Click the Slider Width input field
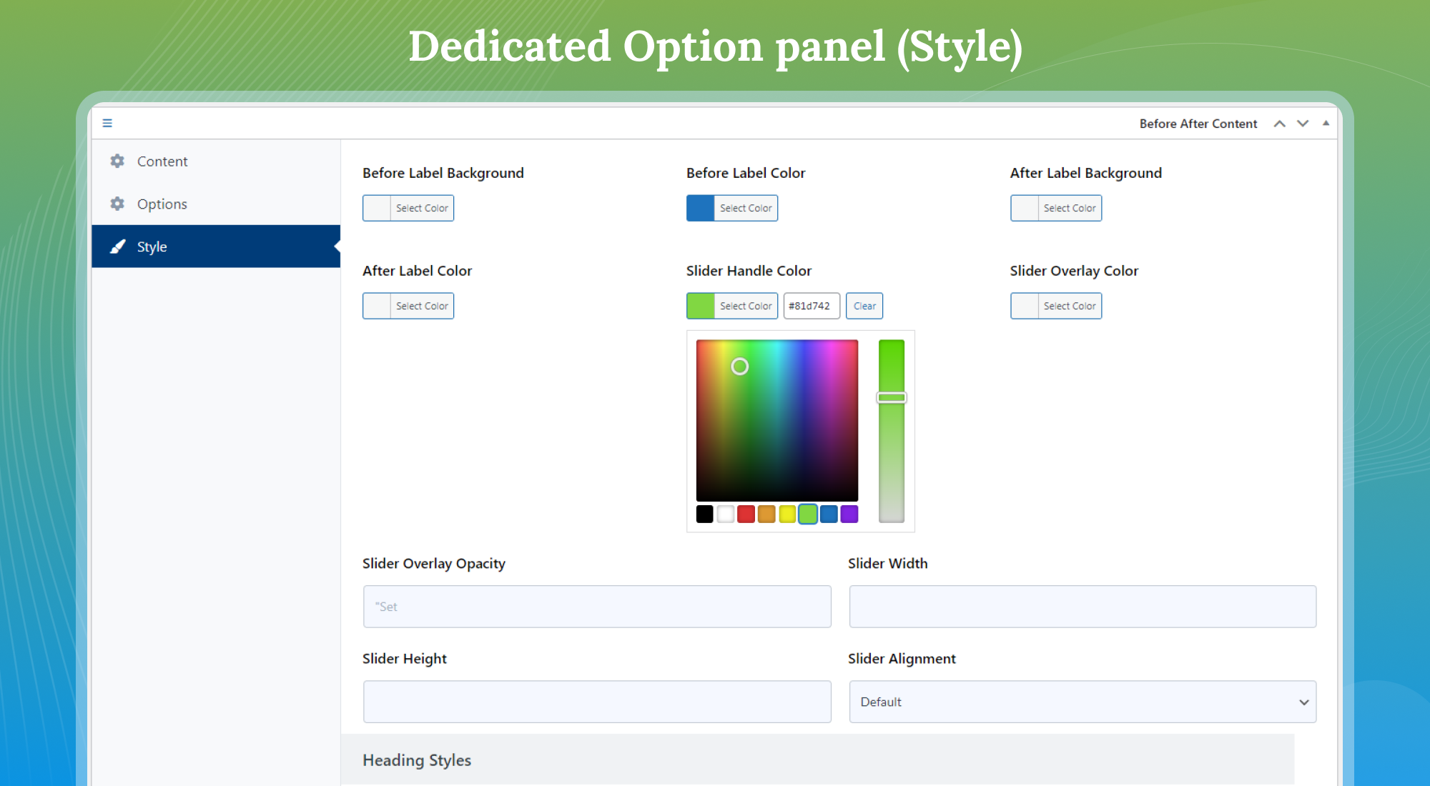The height and width of the screenshot is (786, 1430). 1083,607
